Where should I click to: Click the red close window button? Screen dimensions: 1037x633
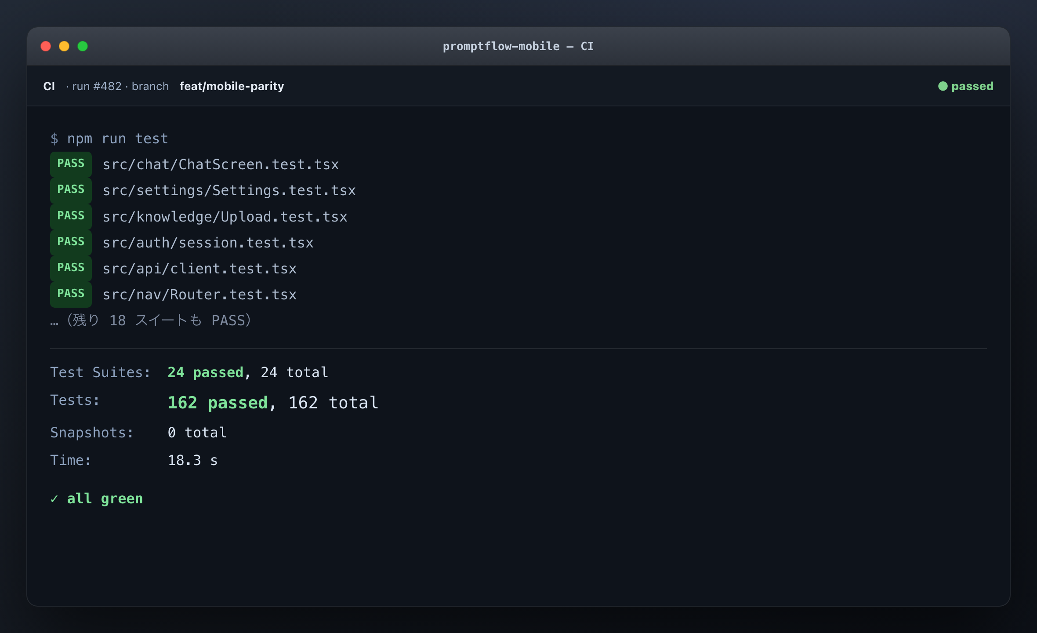(x=46, y=46)
